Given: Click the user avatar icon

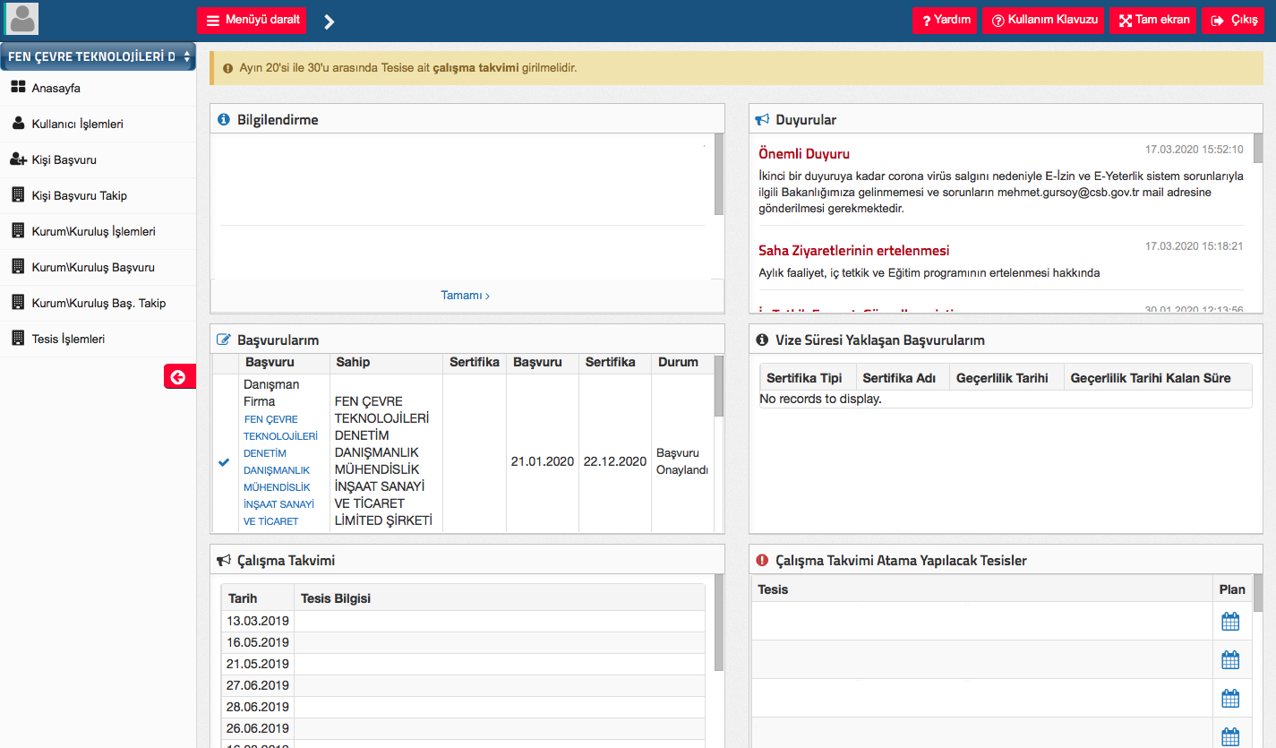Looking at the screenshot, I should (23, 19).
